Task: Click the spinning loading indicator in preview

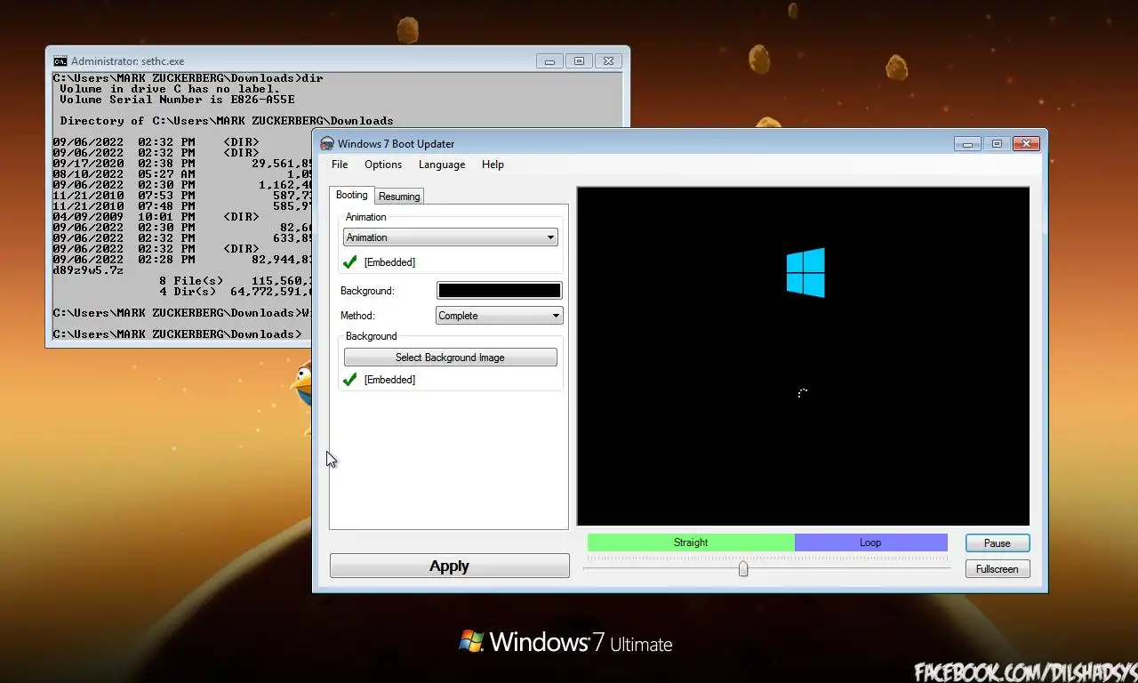Action: point(803,393)
